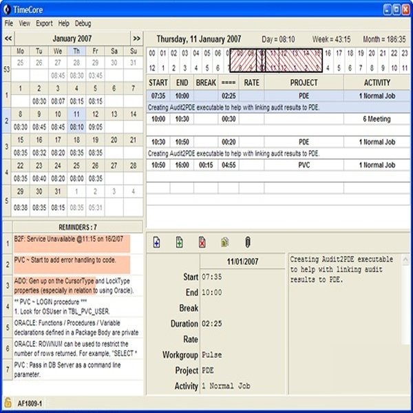Click the description notes text area
The height and width of the screenshot is (413, 413).
point(345,324)
